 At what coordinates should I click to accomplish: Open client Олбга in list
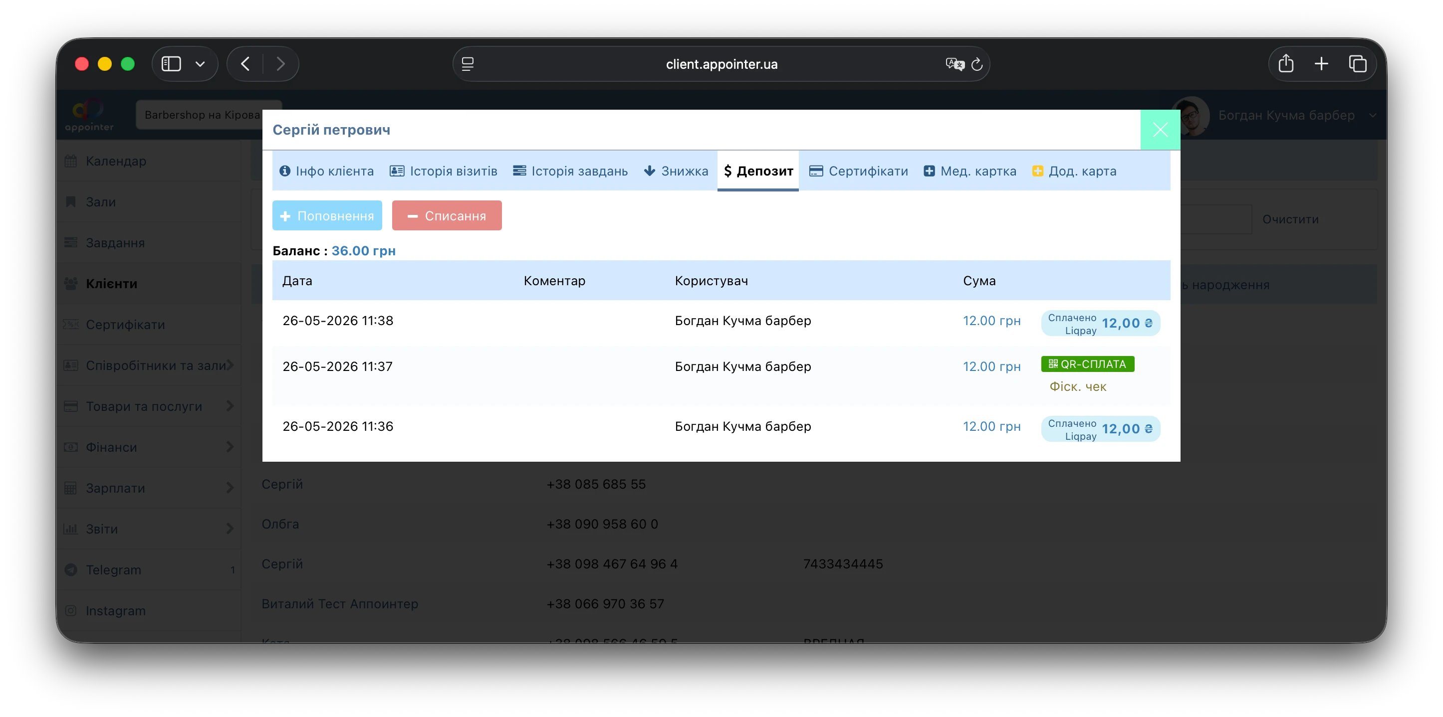click(x=280, y=524)
